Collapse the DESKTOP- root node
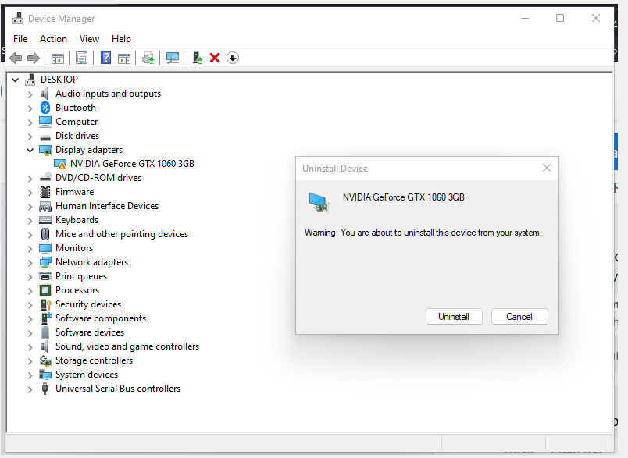 click(15, 80)
